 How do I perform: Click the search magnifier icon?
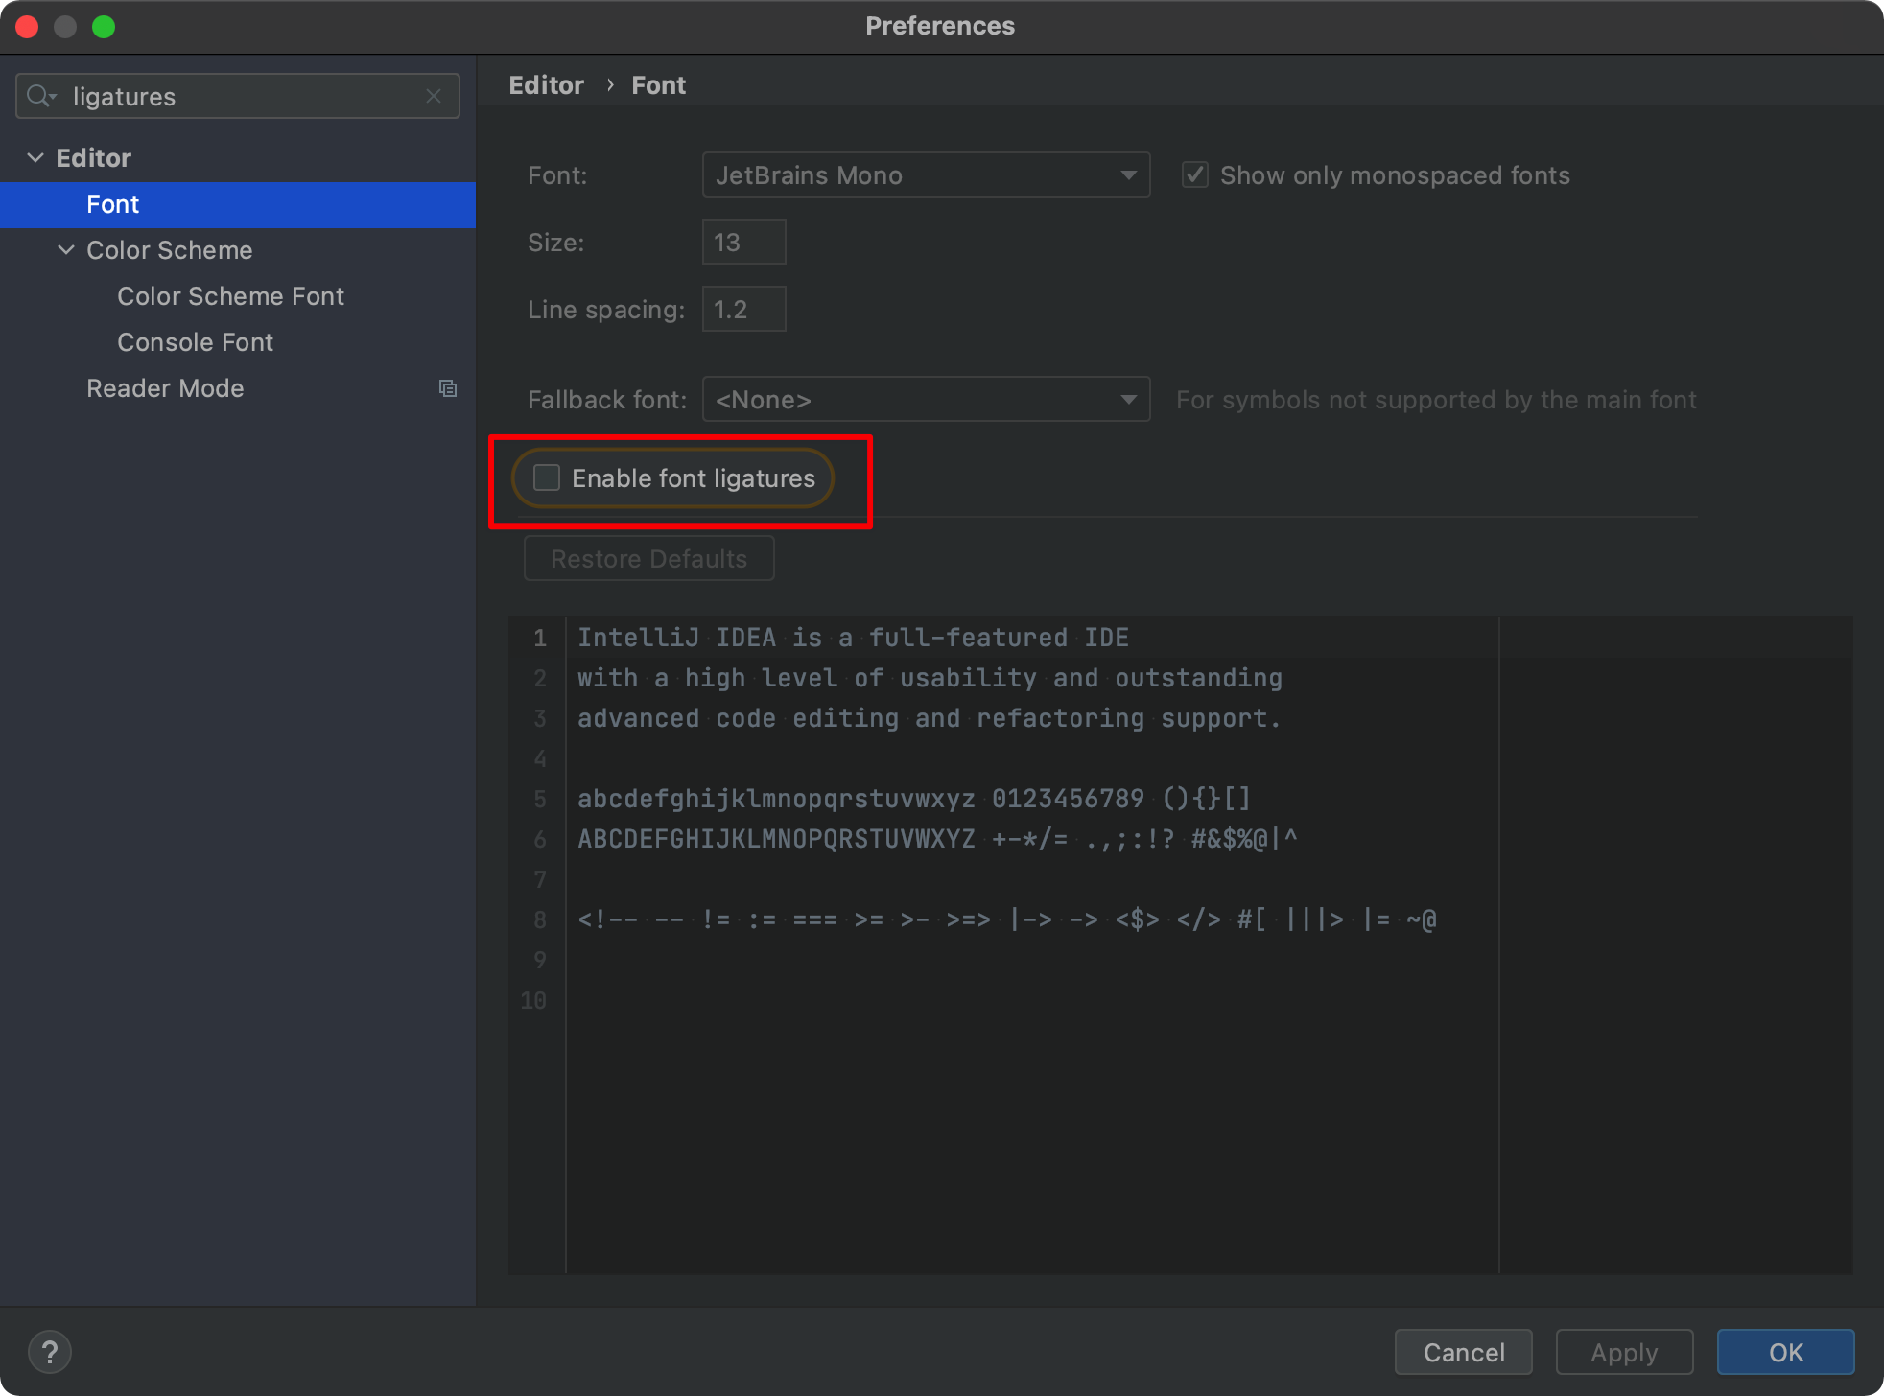pos(40,96)
